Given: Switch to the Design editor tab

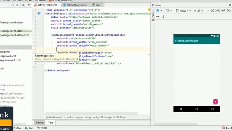Looking at the screenshot, I should point(40,123).
